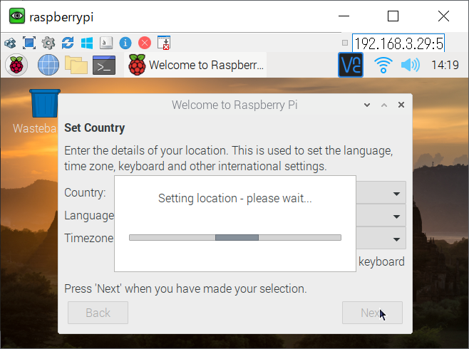The width and height of the screenshot is (469, 349).
Task: Toggle fullscreen mode in the VNC toolbar
Action: tap(29, 43)
